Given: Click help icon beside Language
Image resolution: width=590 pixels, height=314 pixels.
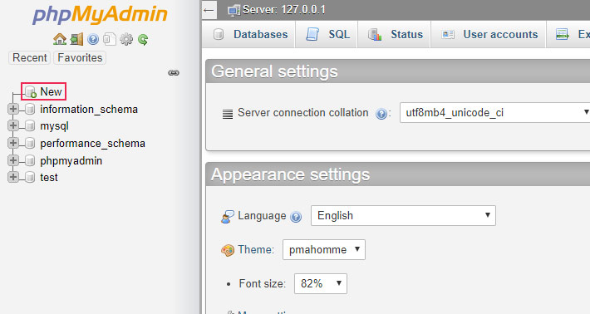Looking at the screenshot, I should click(x=296, y=217).
